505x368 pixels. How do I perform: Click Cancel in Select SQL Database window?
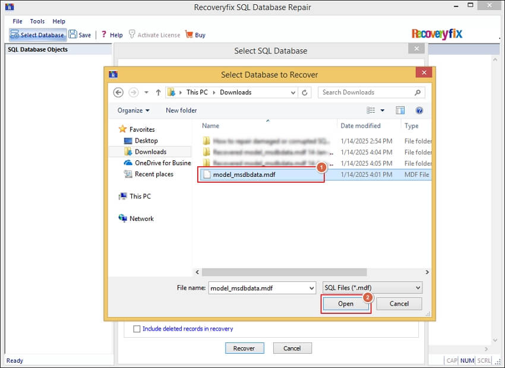click(292, 348)
